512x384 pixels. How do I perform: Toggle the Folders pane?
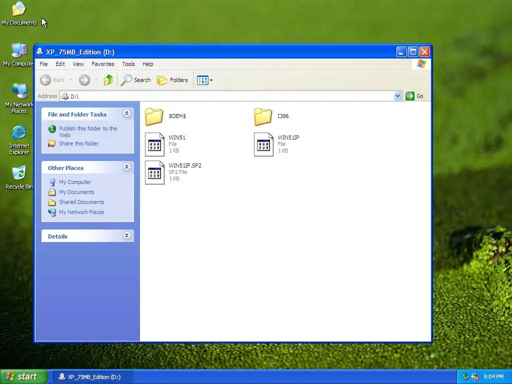pos(172,80)
